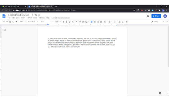Go to Docs home icon
Image resolution: width=169 pixels, height=101 pixels.
coord(4,16)
